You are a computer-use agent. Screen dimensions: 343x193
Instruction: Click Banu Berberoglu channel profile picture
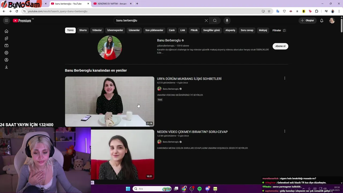tap(110, 48)
